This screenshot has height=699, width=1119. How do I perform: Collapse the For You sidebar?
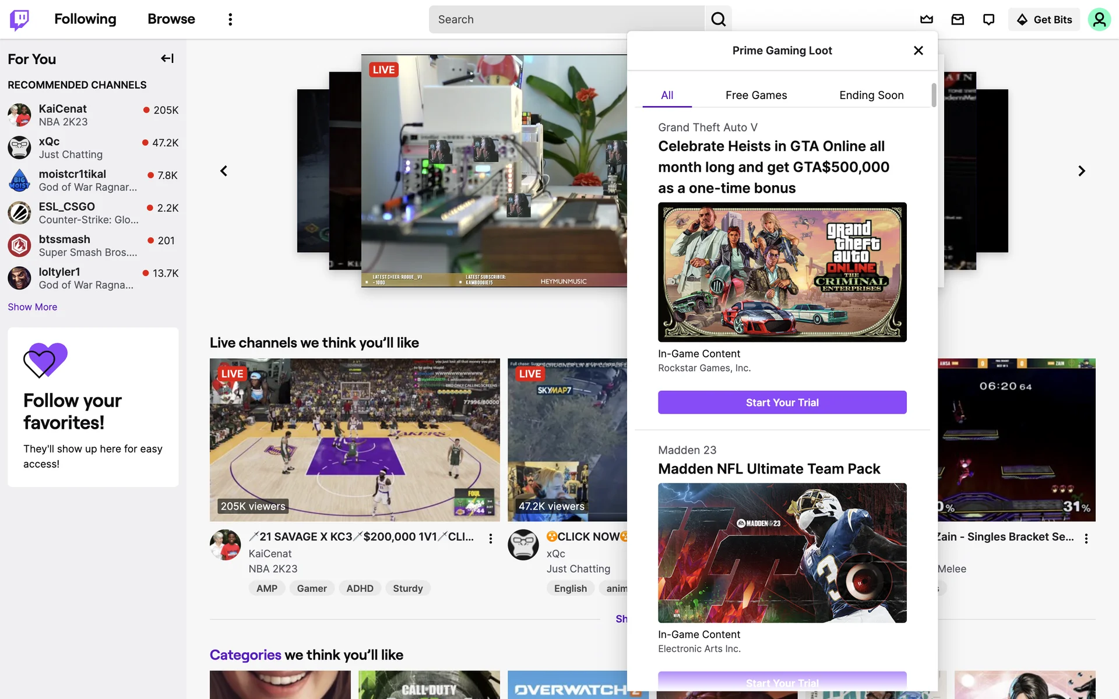pyautogui.click(x=167, y=58)
